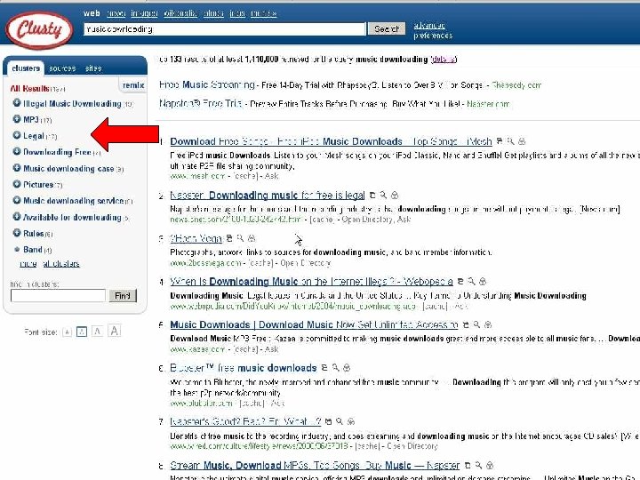Open the wikipedia search tab
The width and height of the screenshot is (640, 480).
180,13
